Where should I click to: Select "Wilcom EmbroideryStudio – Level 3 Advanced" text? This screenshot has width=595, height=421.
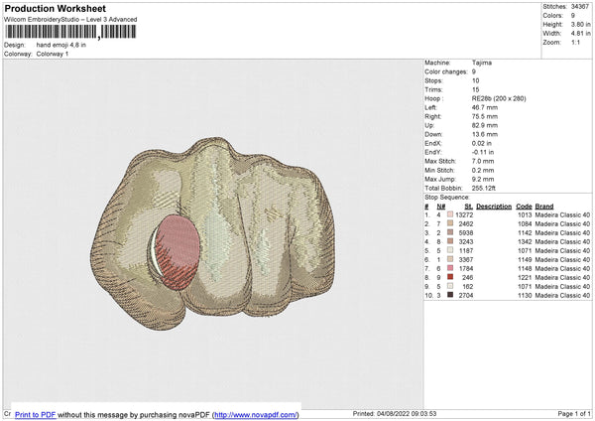pos(70,20)
